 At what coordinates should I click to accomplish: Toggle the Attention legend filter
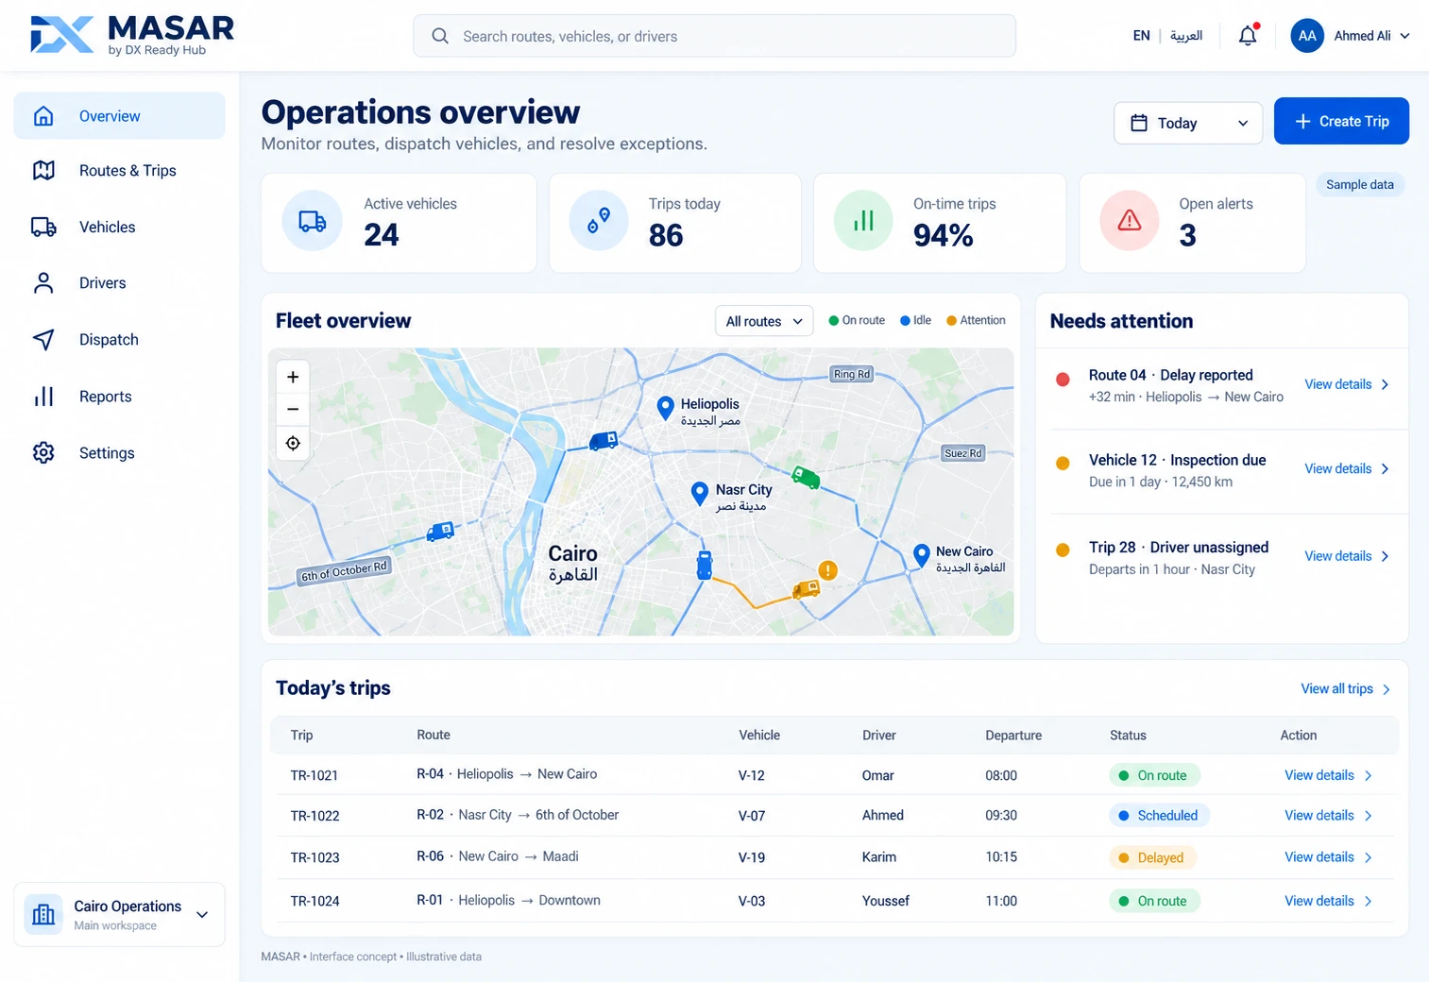tap(976, 320)
